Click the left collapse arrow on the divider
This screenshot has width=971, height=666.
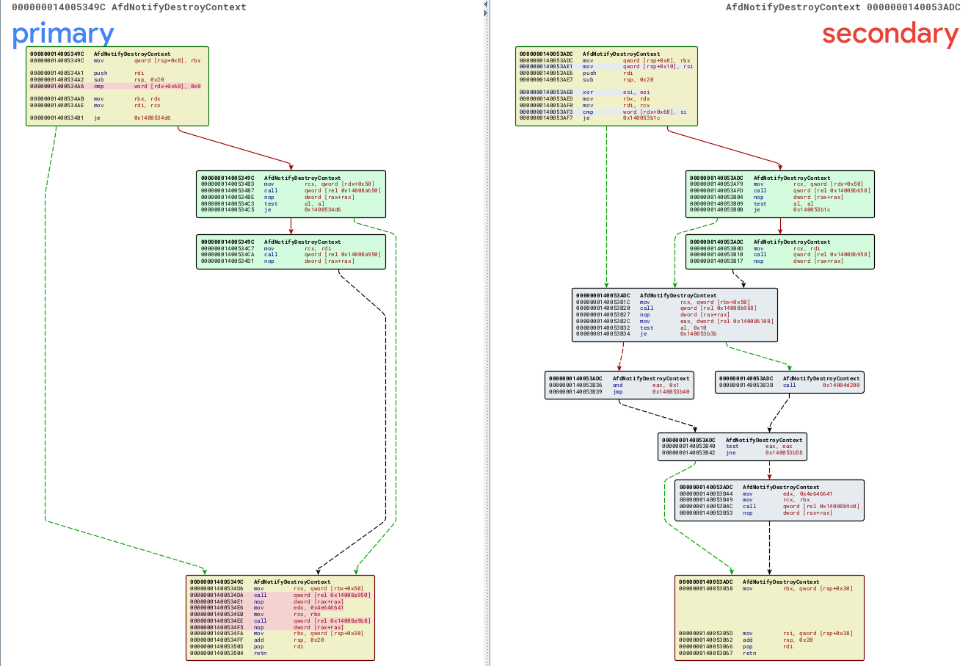coord(486,4)
